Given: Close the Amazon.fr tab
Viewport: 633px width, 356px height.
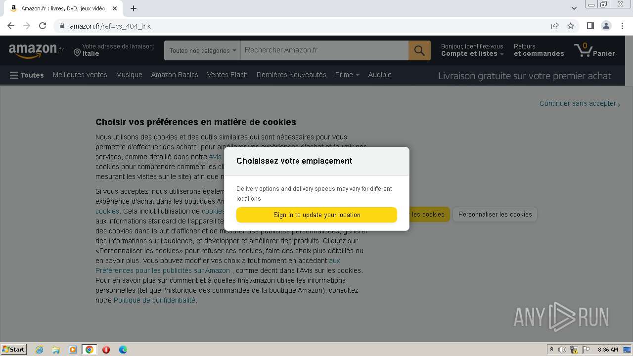Looking at the screenshot, I should click(115, 8).
